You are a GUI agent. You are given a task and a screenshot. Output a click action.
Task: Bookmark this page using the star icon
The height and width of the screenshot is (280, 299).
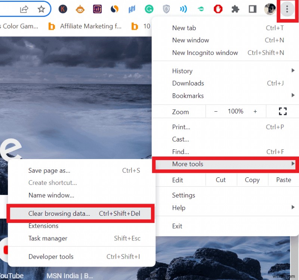[41, 9]
